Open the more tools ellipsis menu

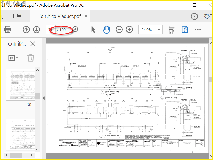pyautogui.click(x=198, y=30)
